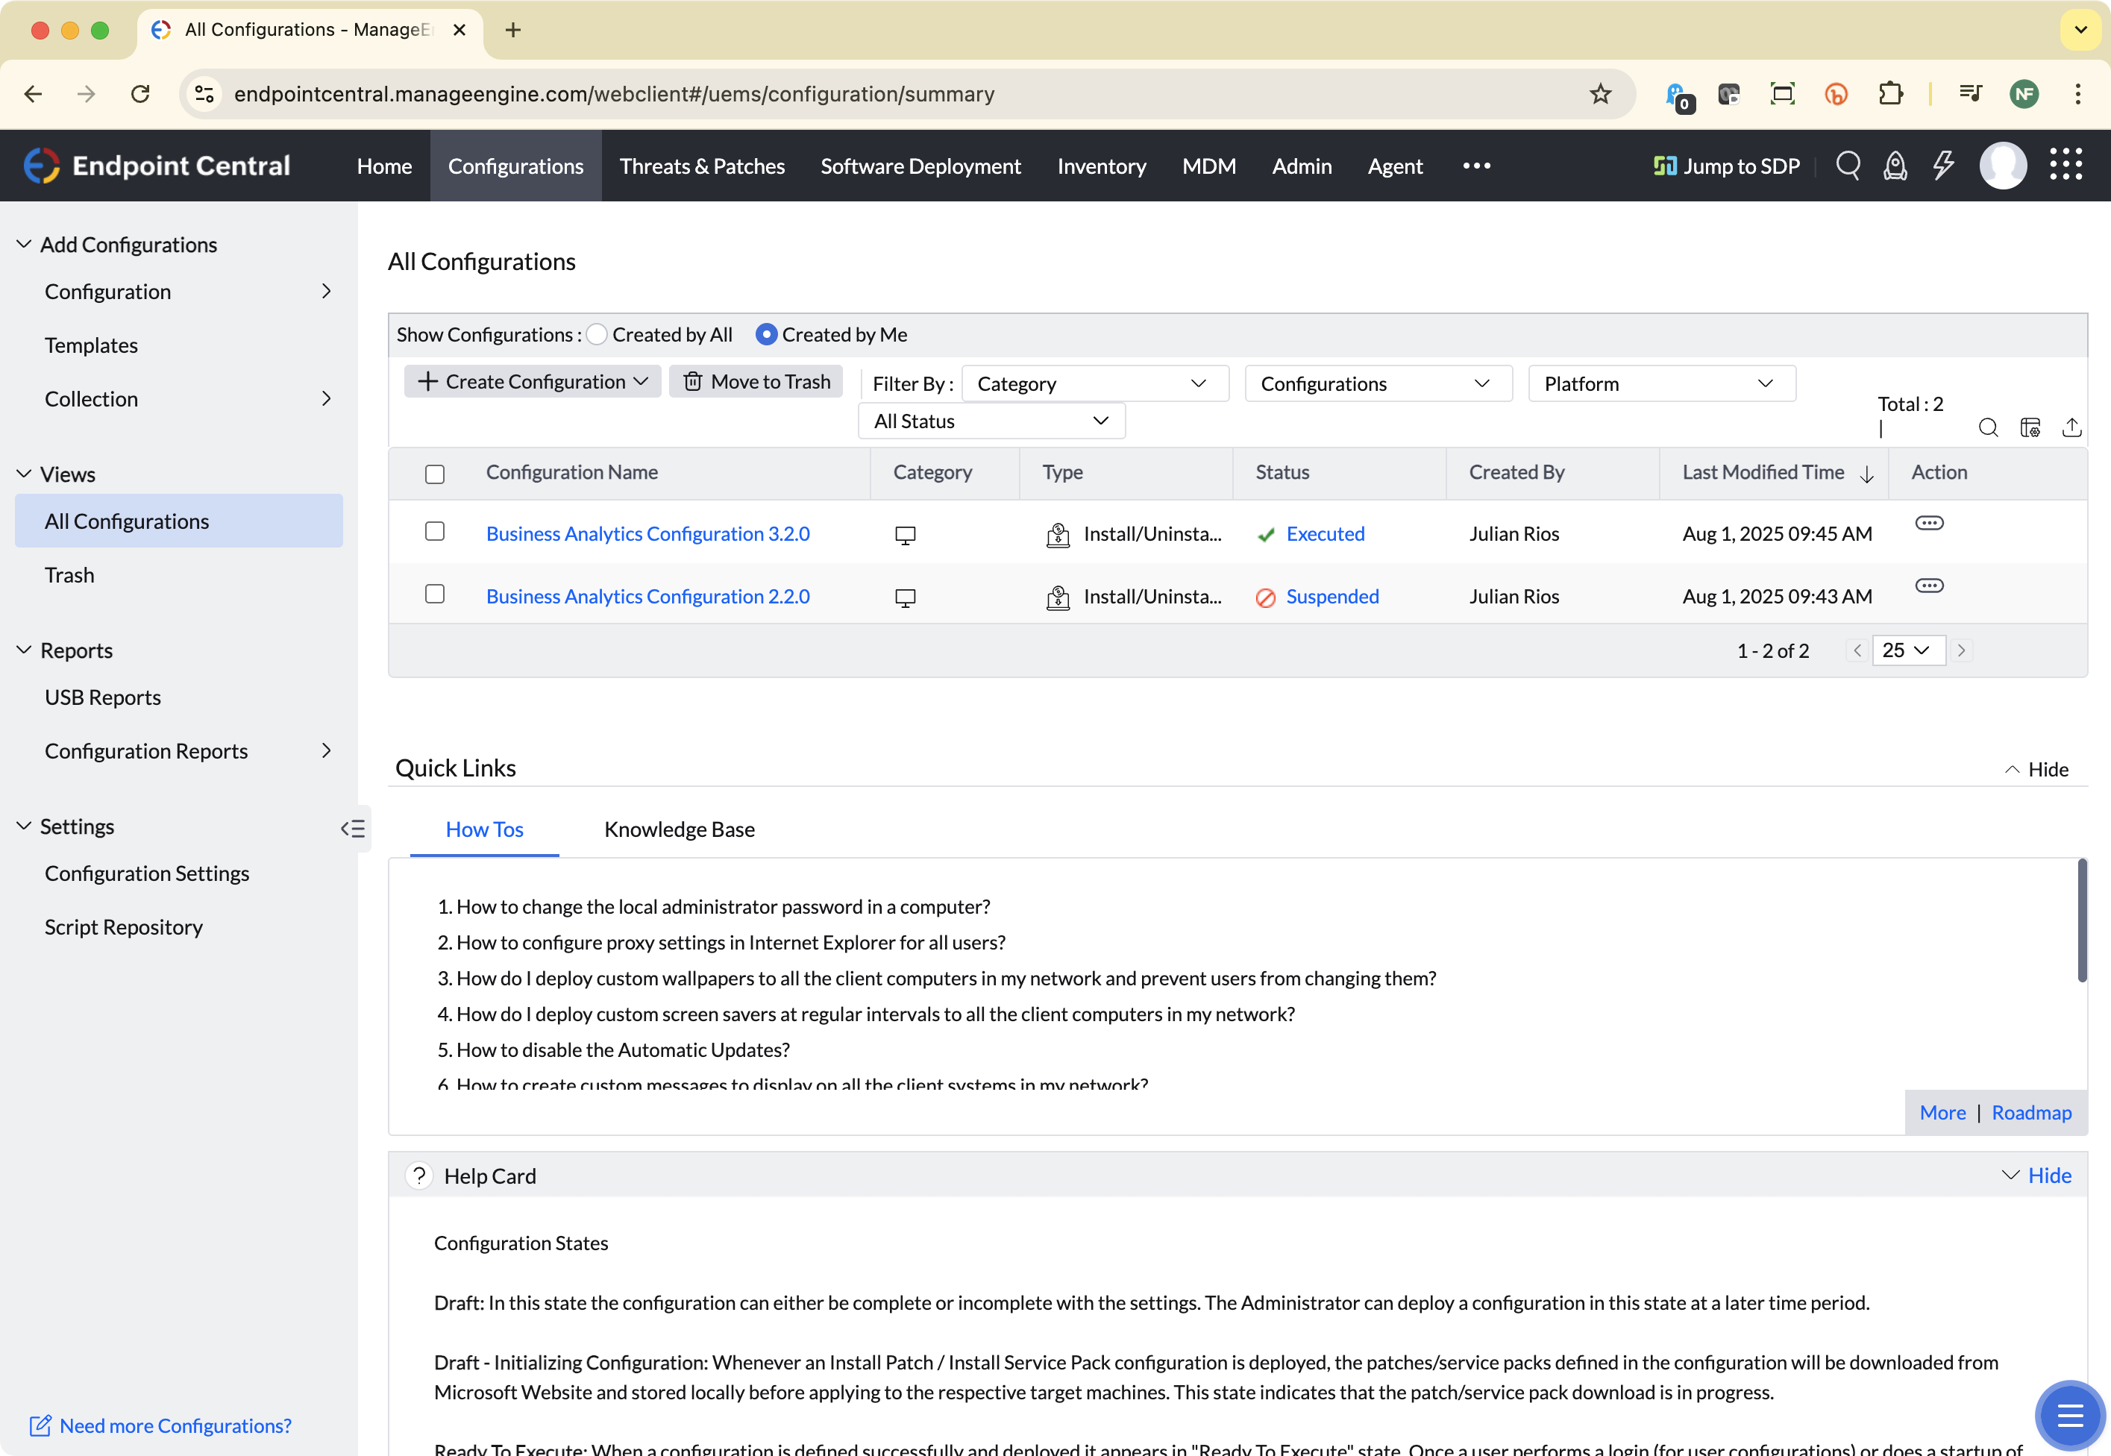The width and height of the screenshot is (2111, 1456).
Task: Click the Quick Links panel scrollbar
Action: pos(2082,921)
